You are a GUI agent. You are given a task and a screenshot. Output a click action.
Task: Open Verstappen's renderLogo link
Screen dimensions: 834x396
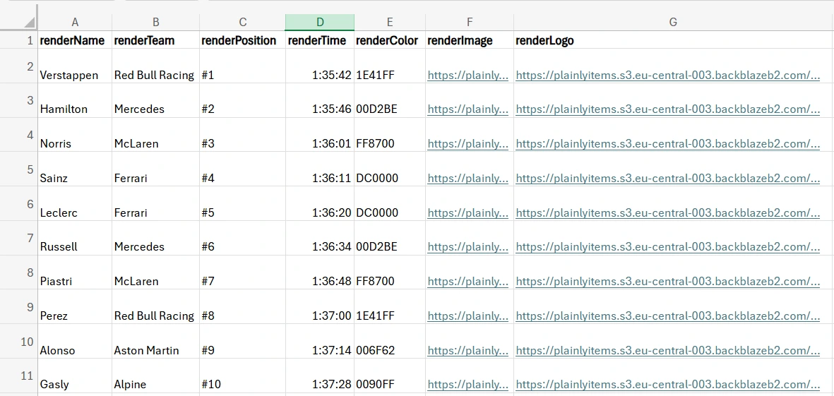[x=667, y=76]
